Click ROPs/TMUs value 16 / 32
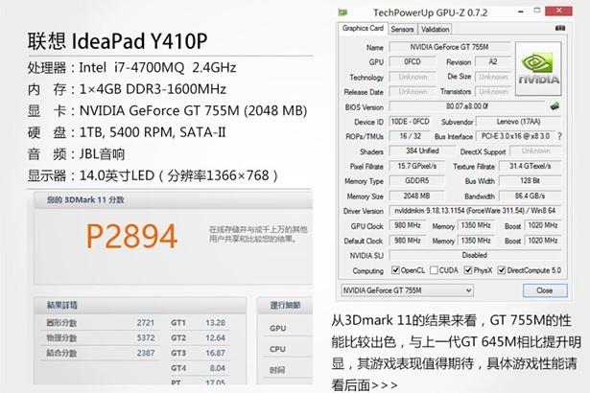The image size is (590, 393). click(x=411, y=136)
